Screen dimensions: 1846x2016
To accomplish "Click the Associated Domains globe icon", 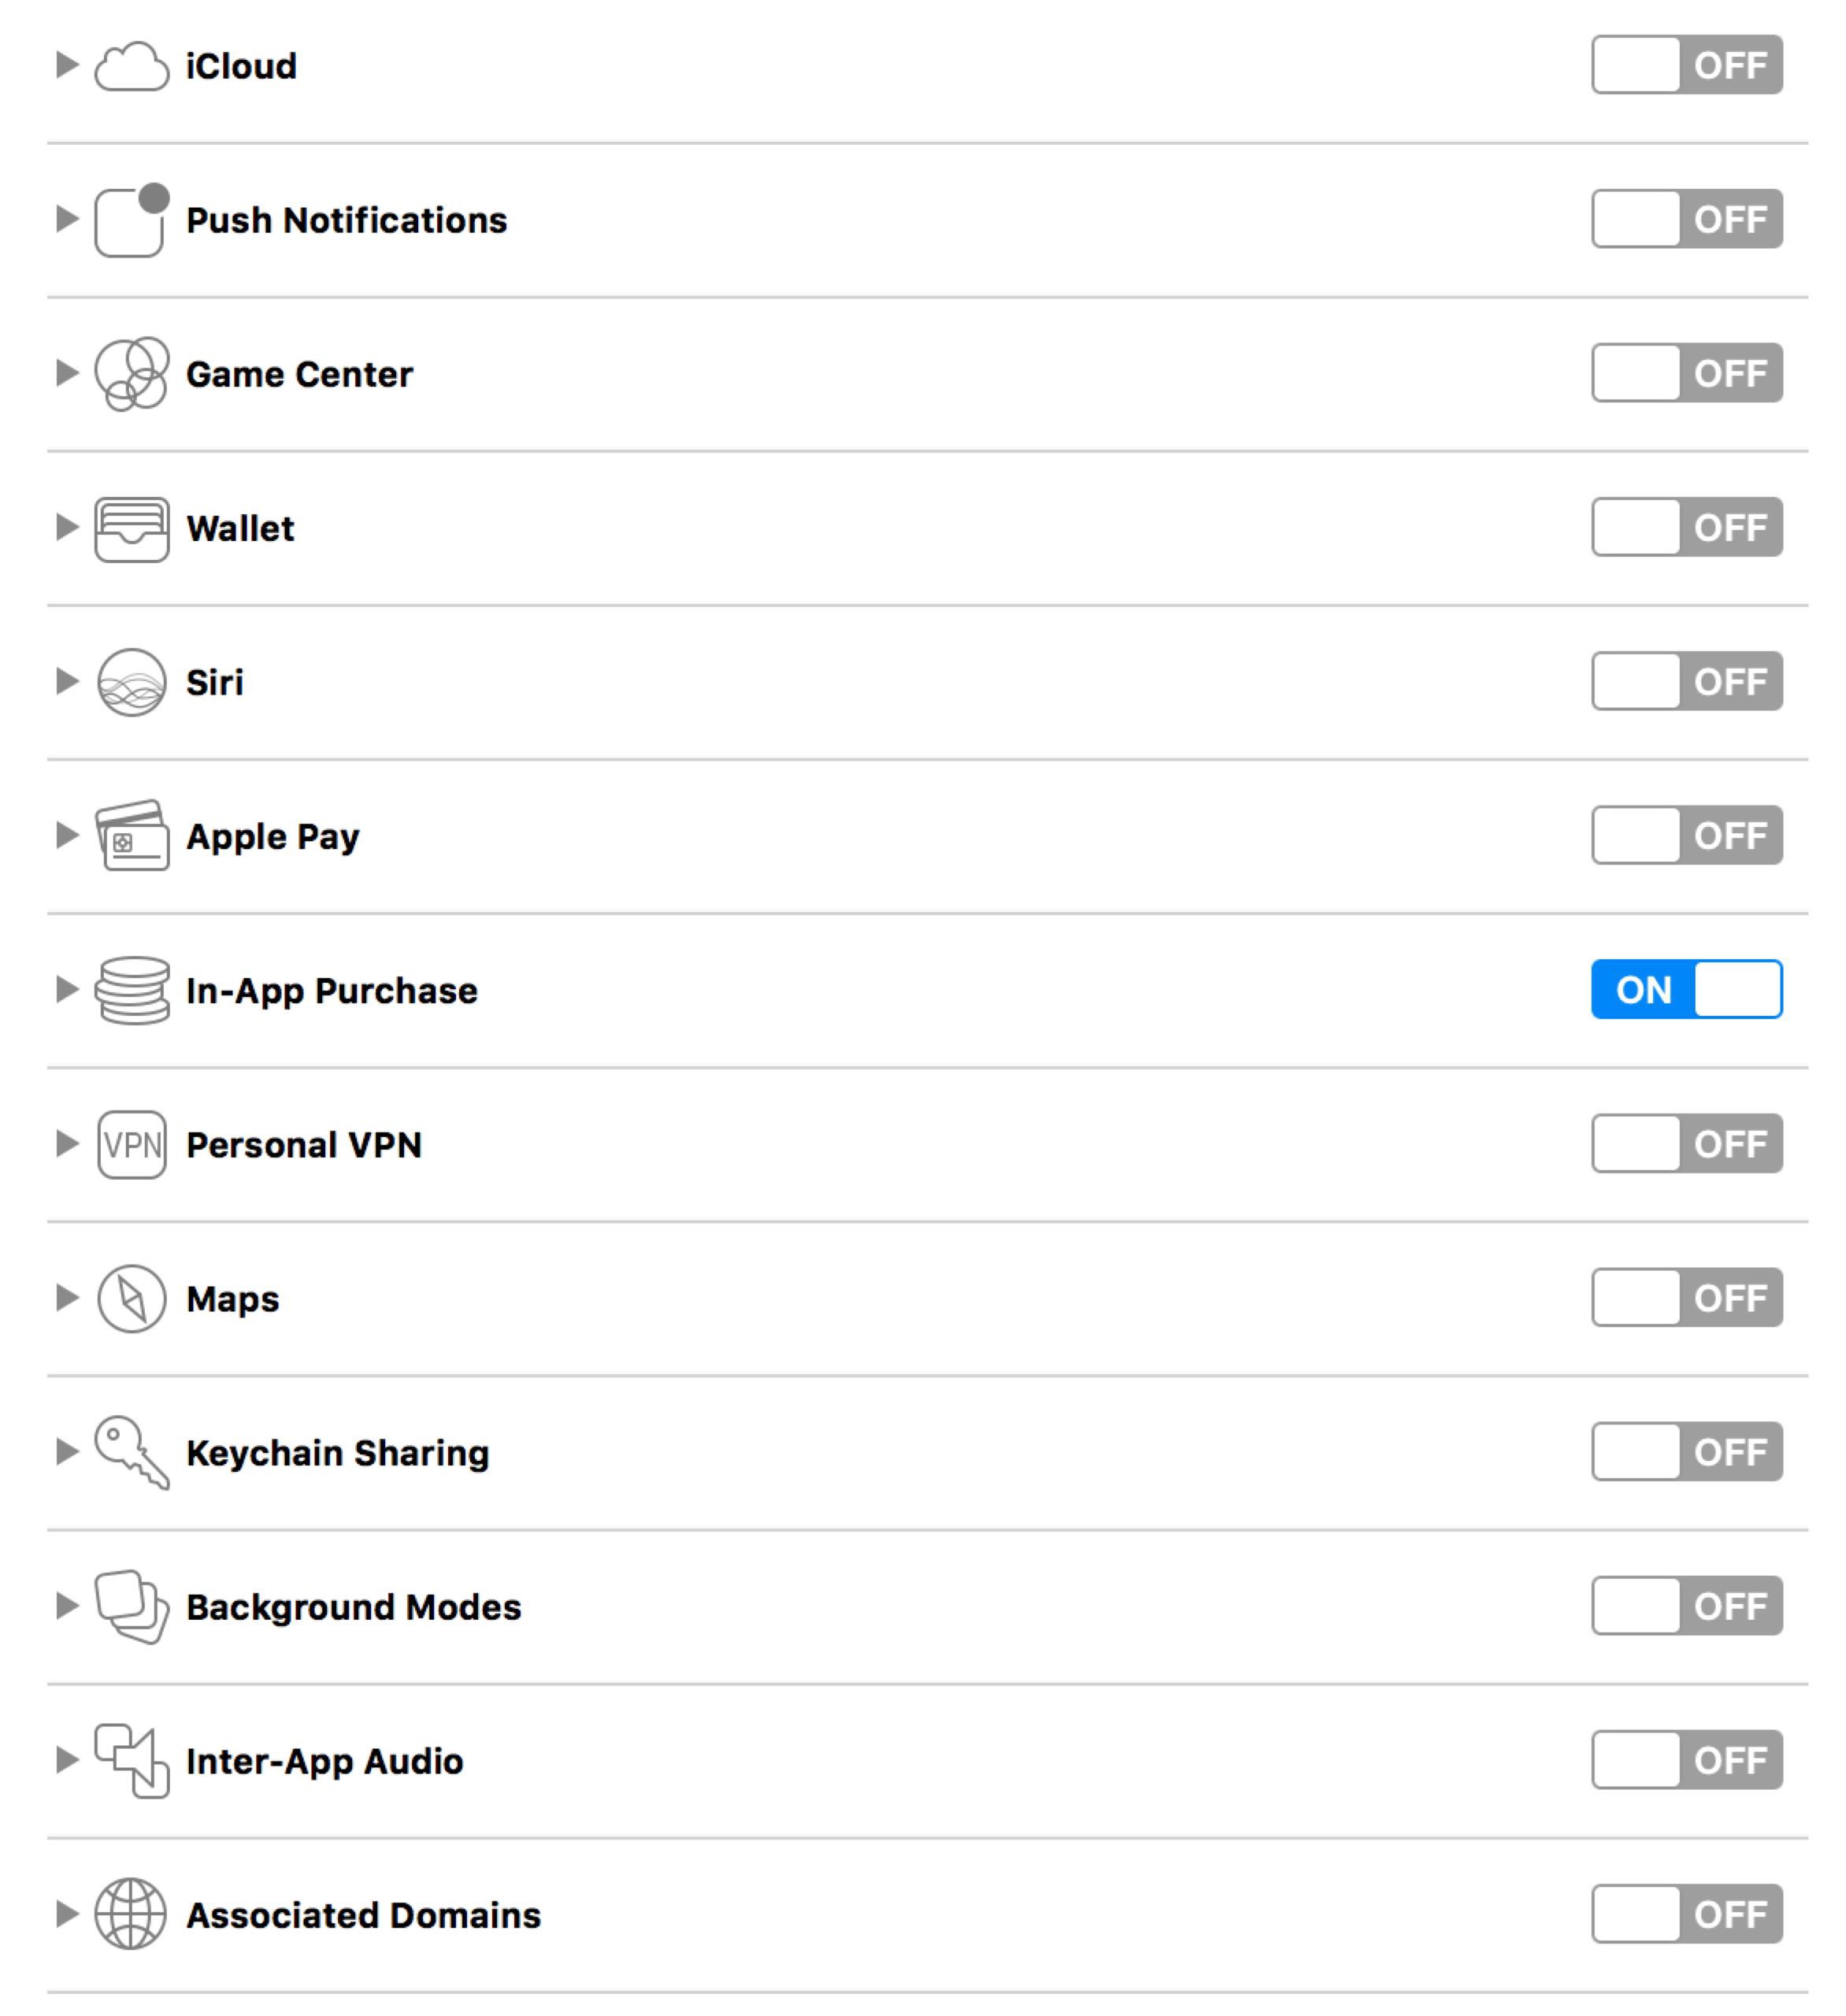I will click(131, 1914).
